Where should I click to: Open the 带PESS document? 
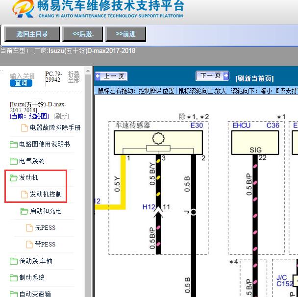coord(45,244)
